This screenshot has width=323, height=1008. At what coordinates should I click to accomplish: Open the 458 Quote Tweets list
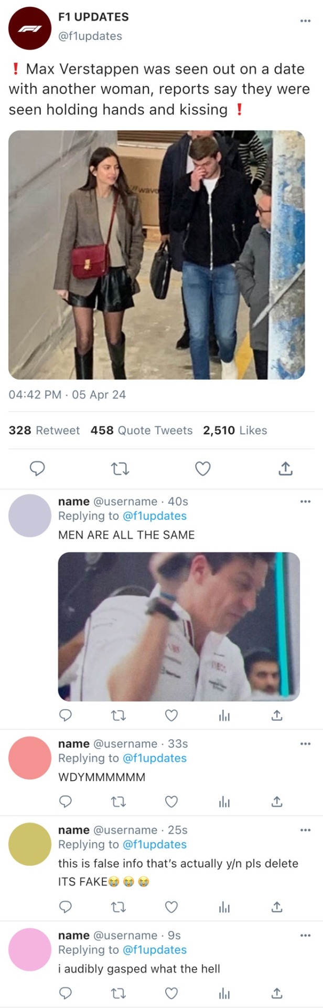tap(142, 430)
